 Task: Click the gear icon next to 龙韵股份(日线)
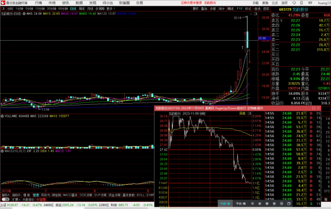coord(24,14)
